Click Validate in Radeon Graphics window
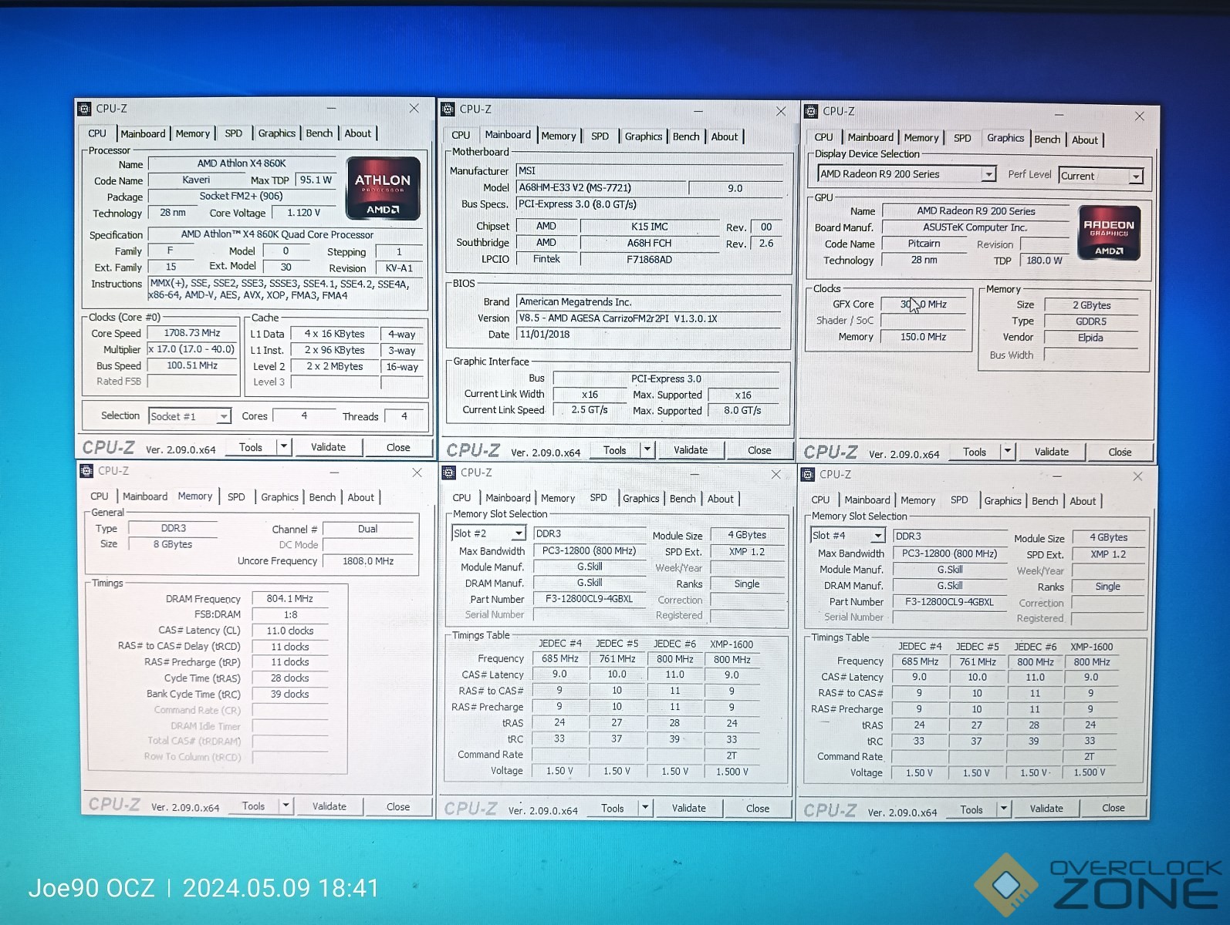The image size is (1230, 925). tap(1052, 452)
